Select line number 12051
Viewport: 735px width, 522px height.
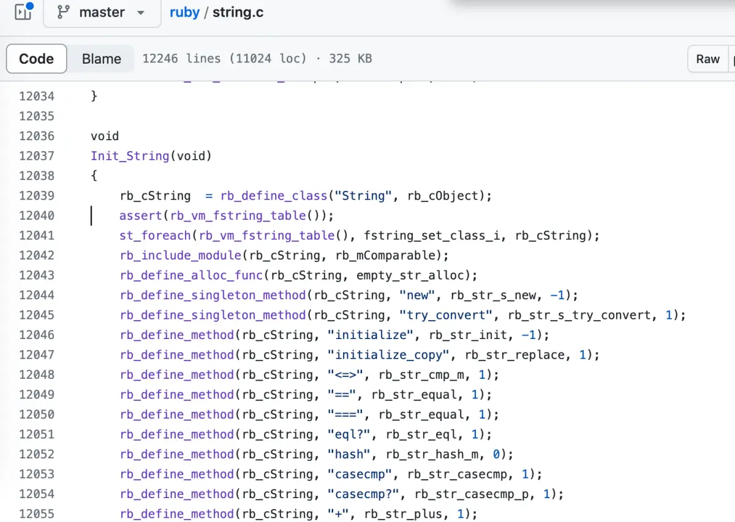point(37,434)
